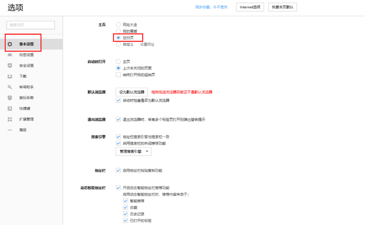Select the 鼠标手势 mouse gesture icon

coord(10,98)
